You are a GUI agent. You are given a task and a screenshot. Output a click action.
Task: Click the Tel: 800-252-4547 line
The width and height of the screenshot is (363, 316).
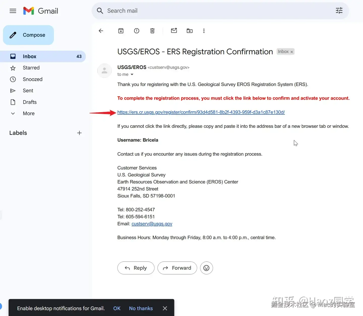click(x=136, y=210)
